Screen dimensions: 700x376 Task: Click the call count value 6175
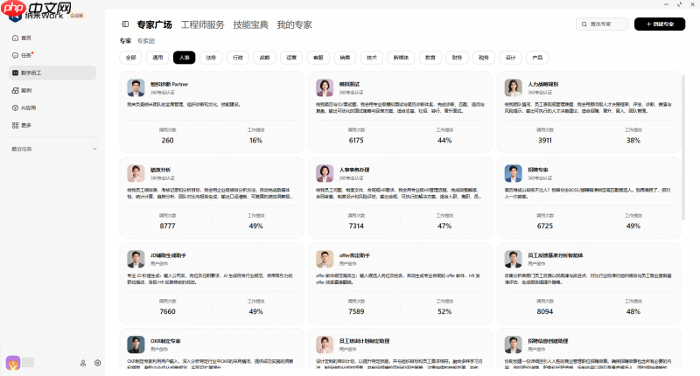coord(356,141)
